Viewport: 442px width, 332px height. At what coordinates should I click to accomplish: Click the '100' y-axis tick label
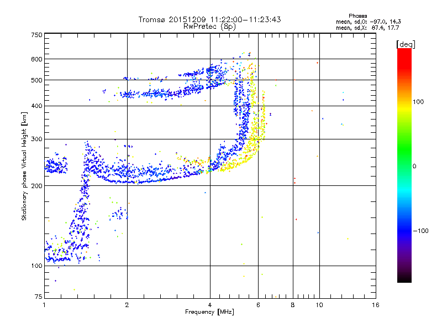point(36,266)
